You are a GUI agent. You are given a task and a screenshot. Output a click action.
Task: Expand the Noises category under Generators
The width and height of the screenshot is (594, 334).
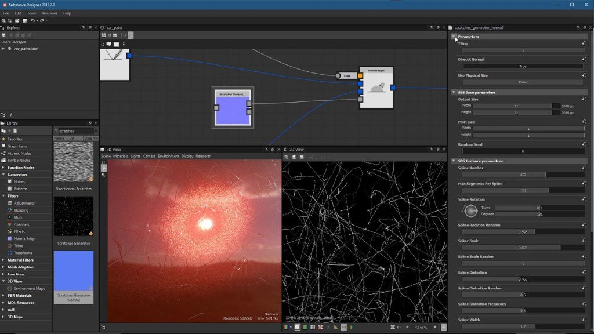pos(19,181)
